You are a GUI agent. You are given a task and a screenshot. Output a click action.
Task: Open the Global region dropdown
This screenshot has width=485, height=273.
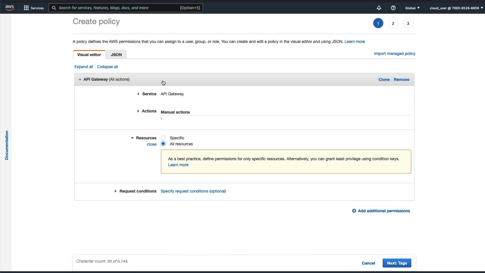coord(412,8)
